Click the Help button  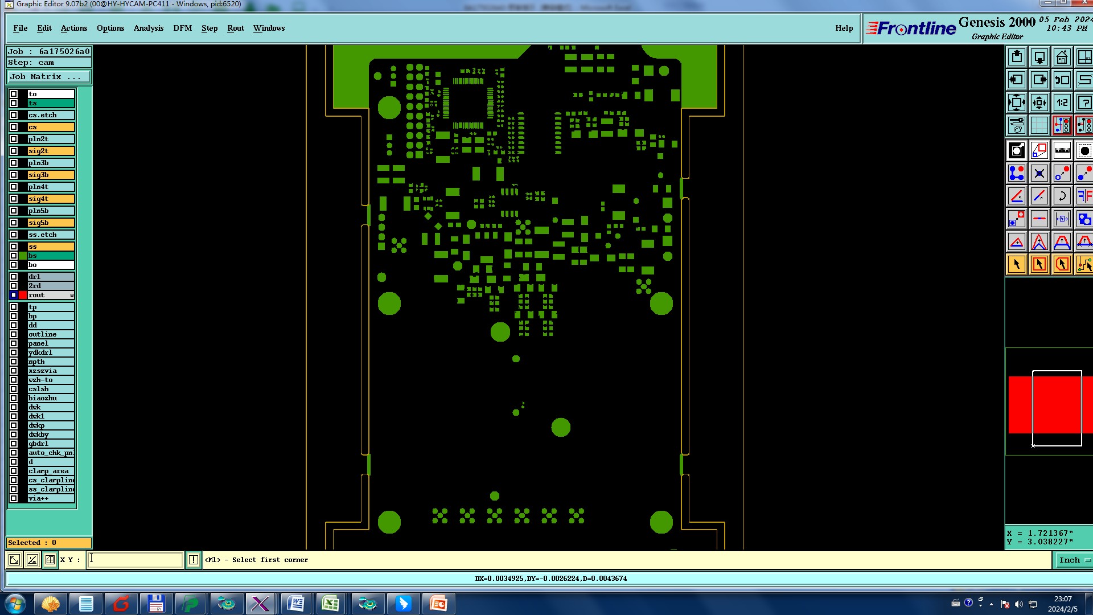click(844, 28)
